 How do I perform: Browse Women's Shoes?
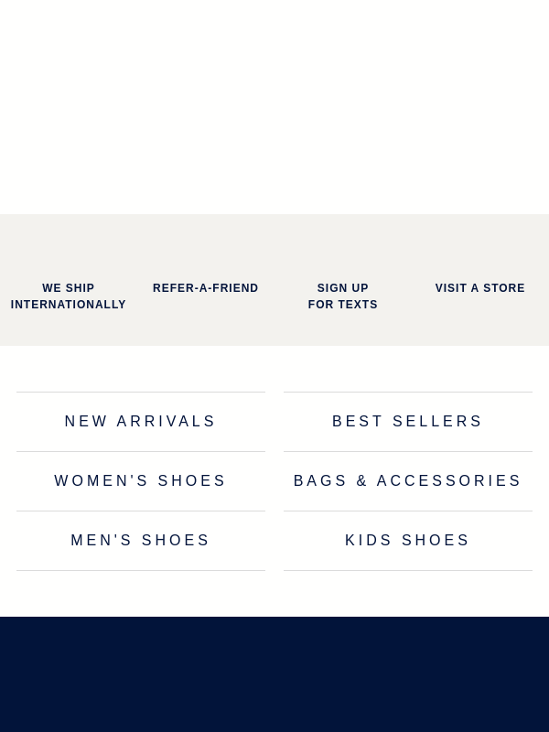click(141, 481)
